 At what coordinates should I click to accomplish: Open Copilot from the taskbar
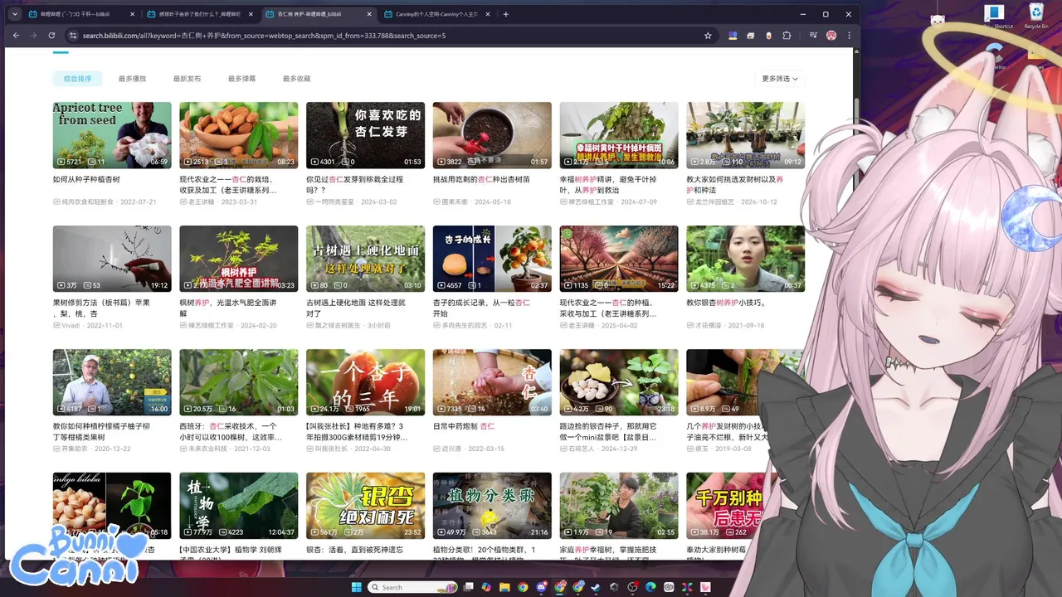click(486, 587)
